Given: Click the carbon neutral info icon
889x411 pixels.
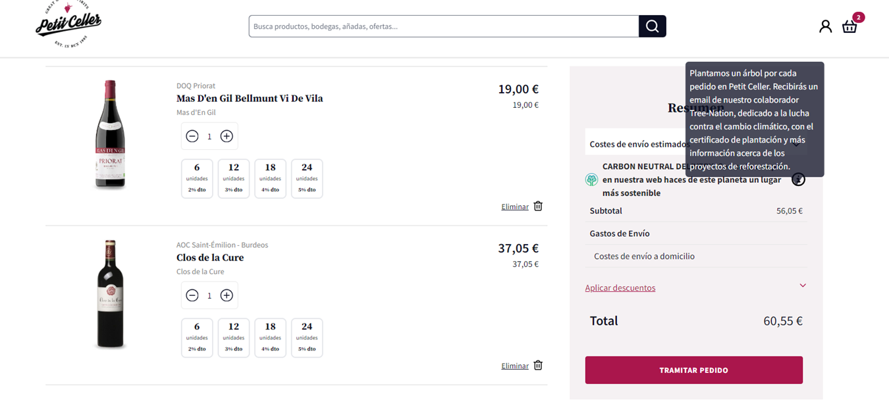Looking at the screenshot, I should pyautogui.click(x=798, y=180).
